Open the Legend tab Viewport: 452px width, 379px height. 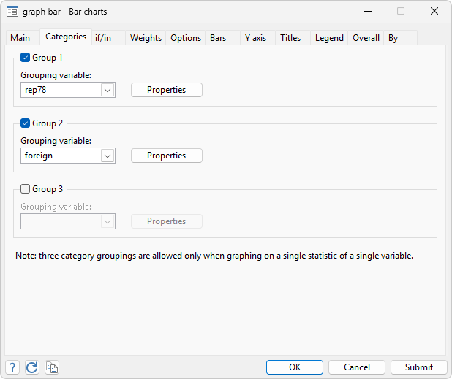(329, 38)
